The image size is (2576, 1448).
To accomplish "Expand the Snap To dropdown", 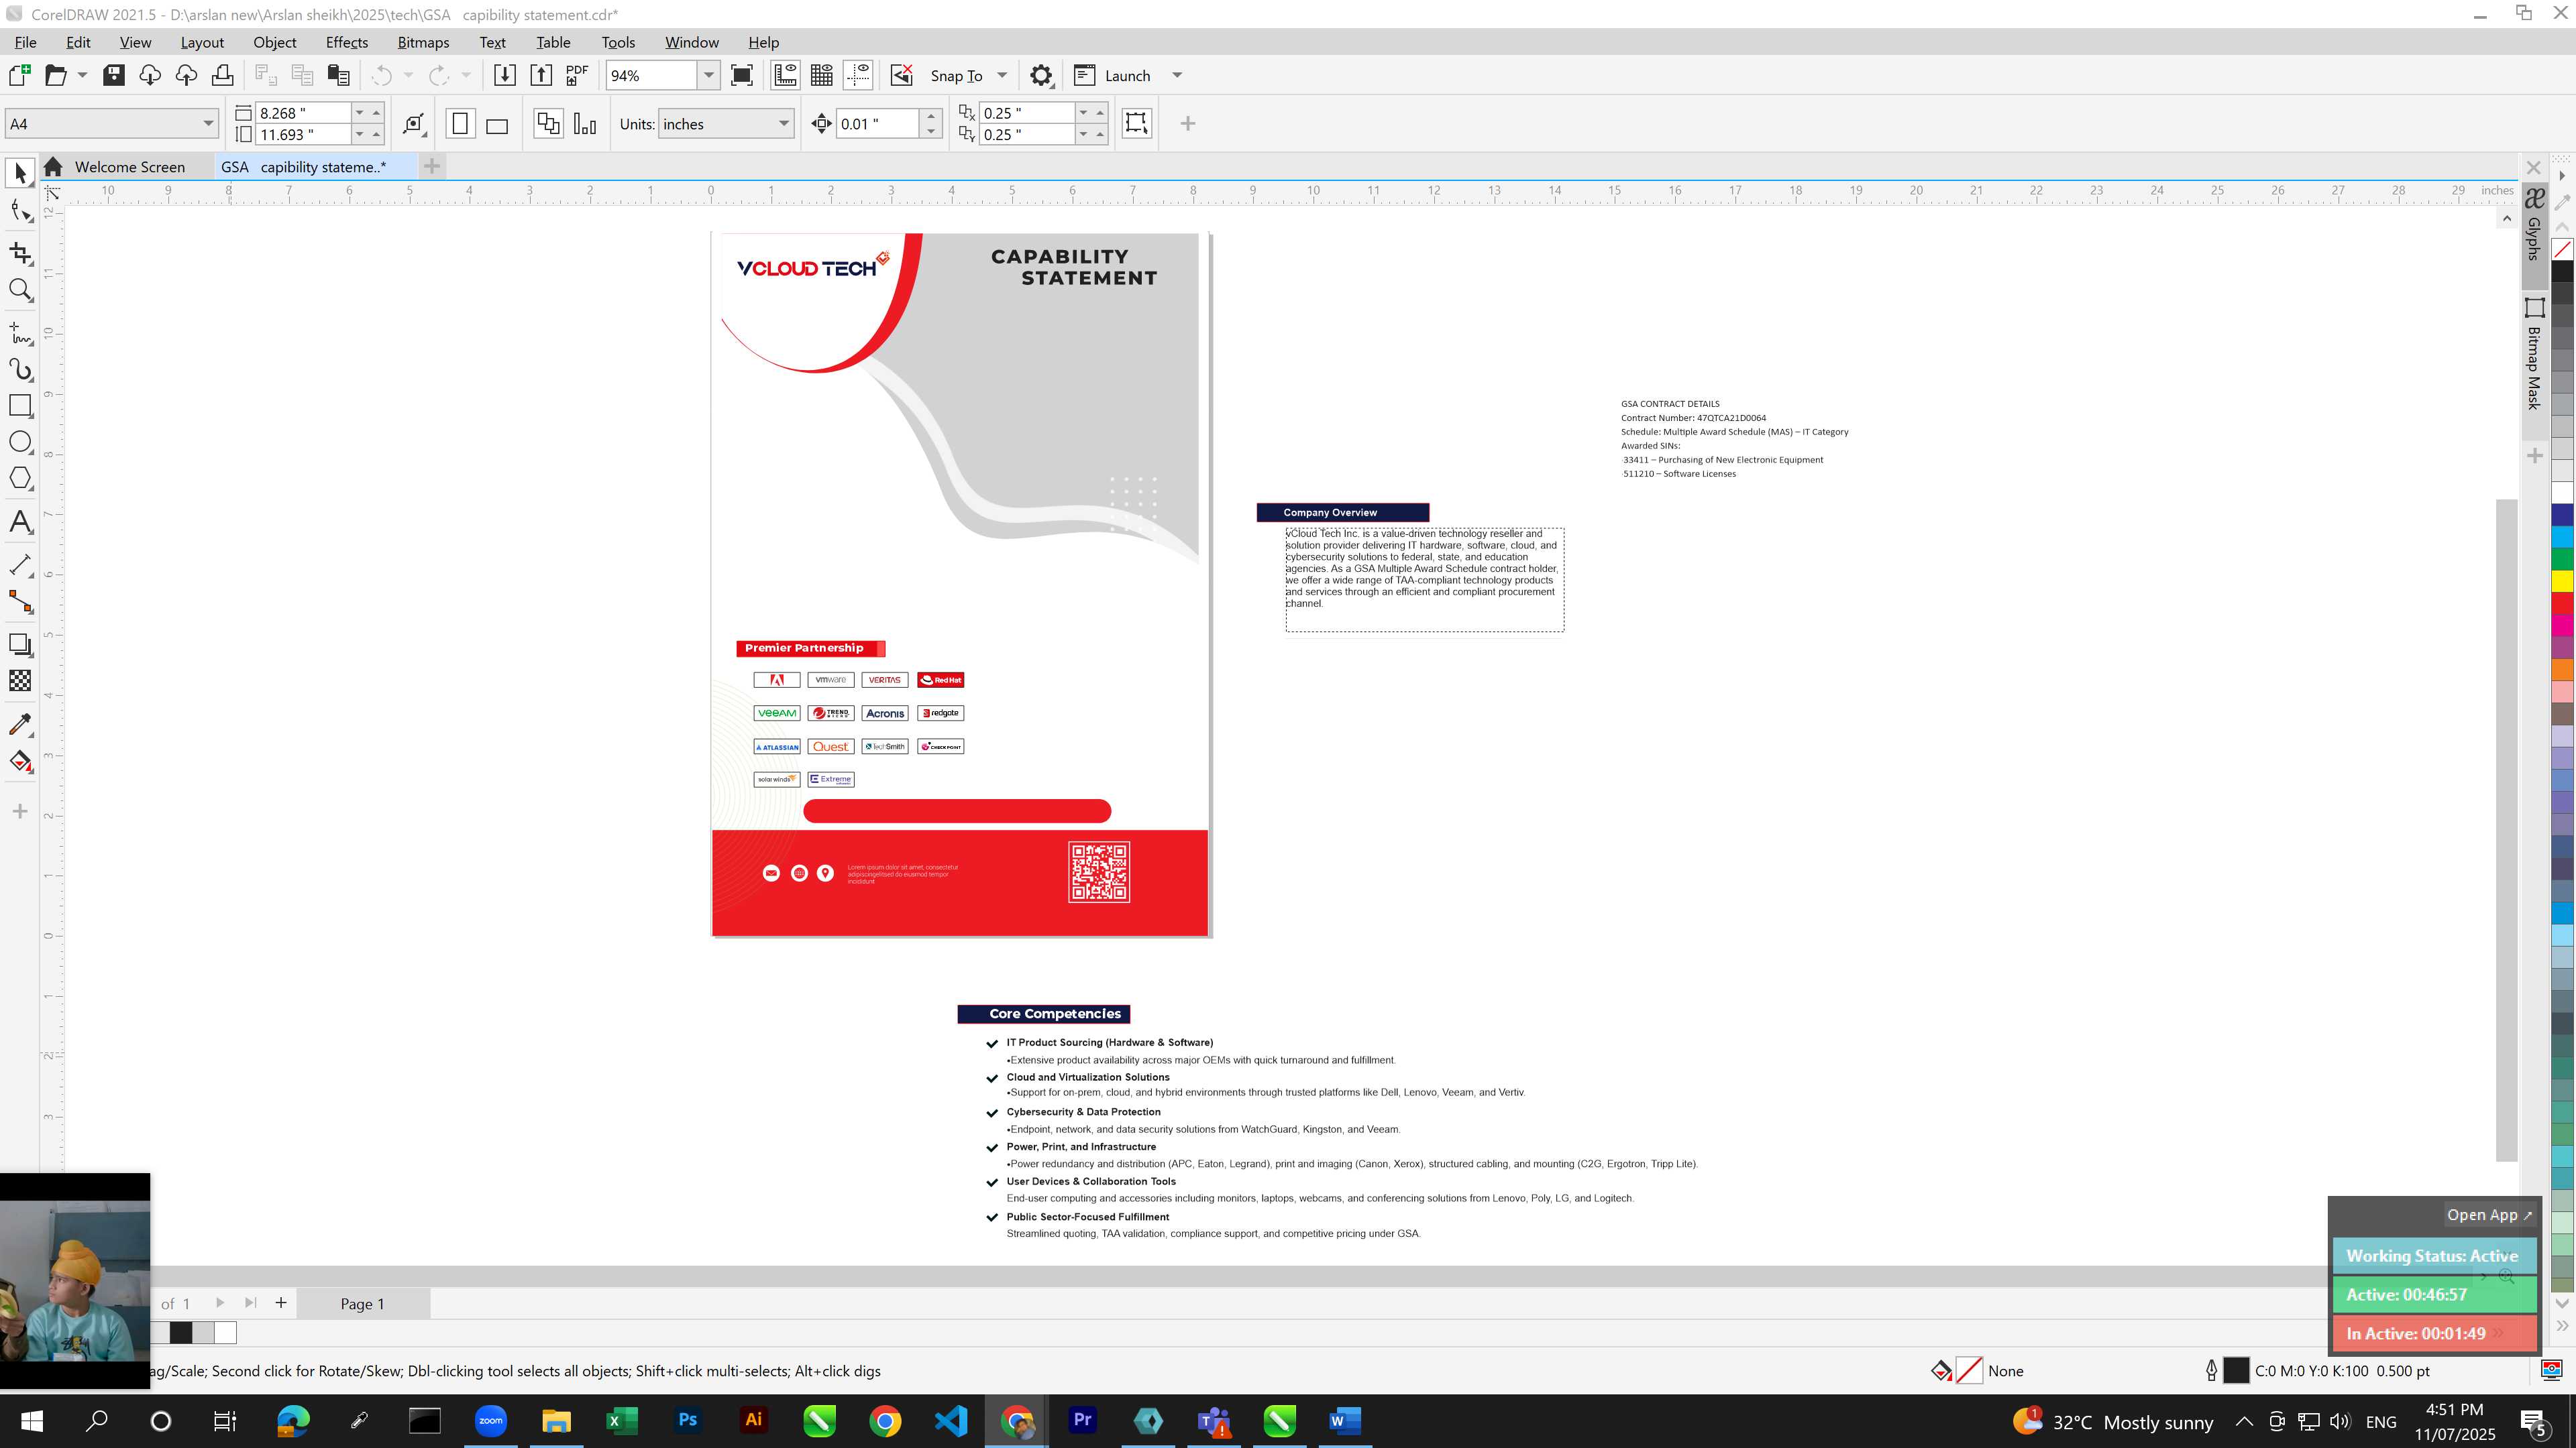I will [1002, 75].
